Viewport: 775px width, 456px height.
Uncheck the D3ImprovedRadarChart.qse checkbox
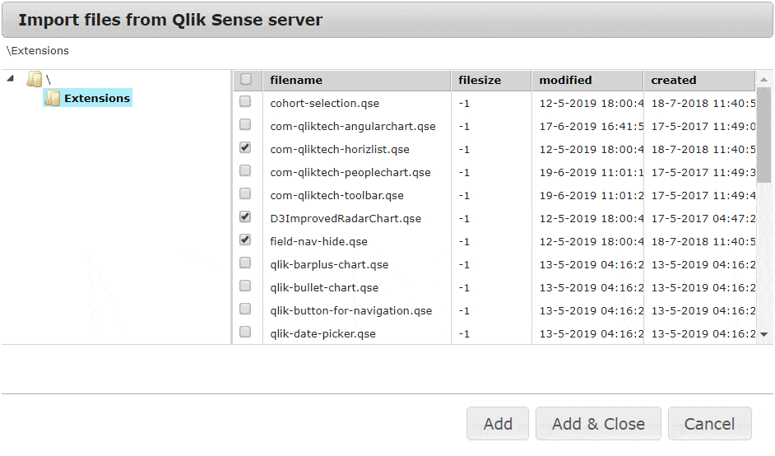[245, 217]
